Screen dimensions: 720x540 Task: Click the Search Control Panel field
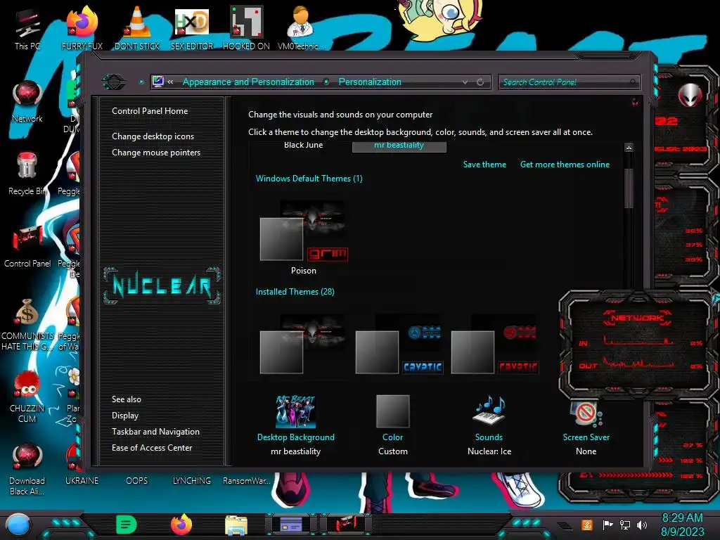pyautogui.click(x=568, y=82)
